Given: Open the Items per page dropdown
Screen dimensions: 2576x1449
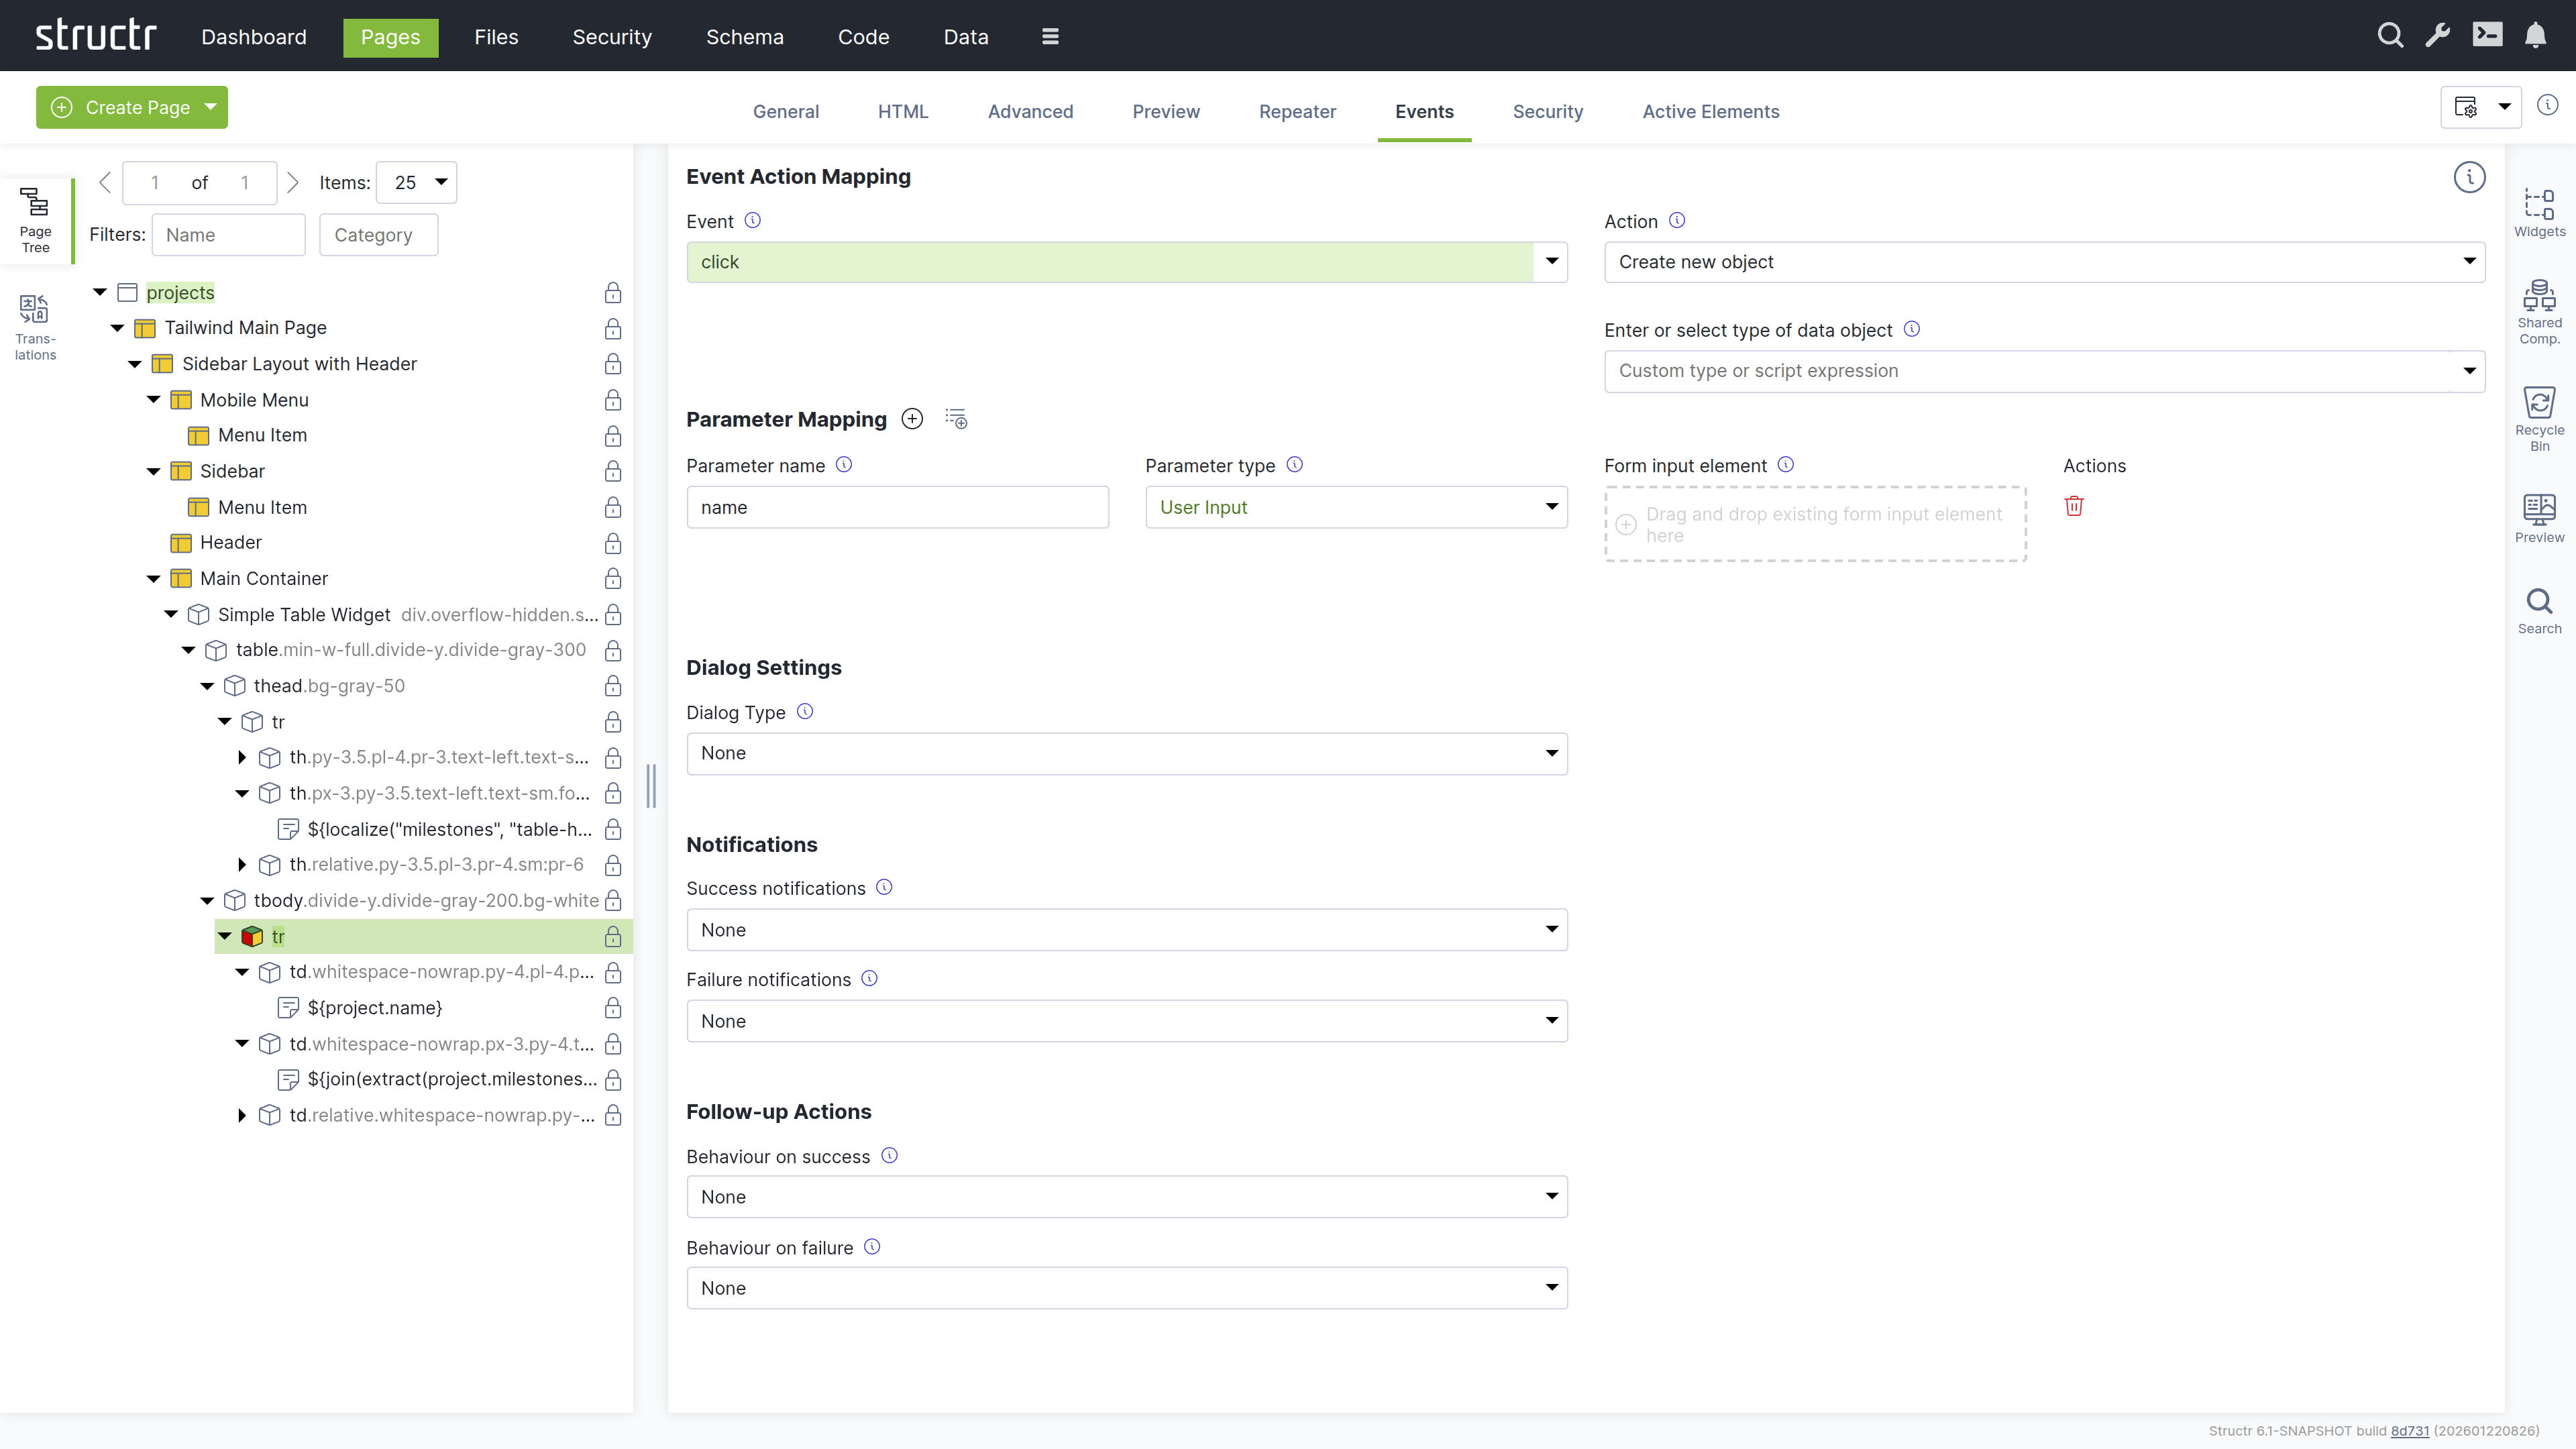Looking at the screenshot, I should (416, 182).
